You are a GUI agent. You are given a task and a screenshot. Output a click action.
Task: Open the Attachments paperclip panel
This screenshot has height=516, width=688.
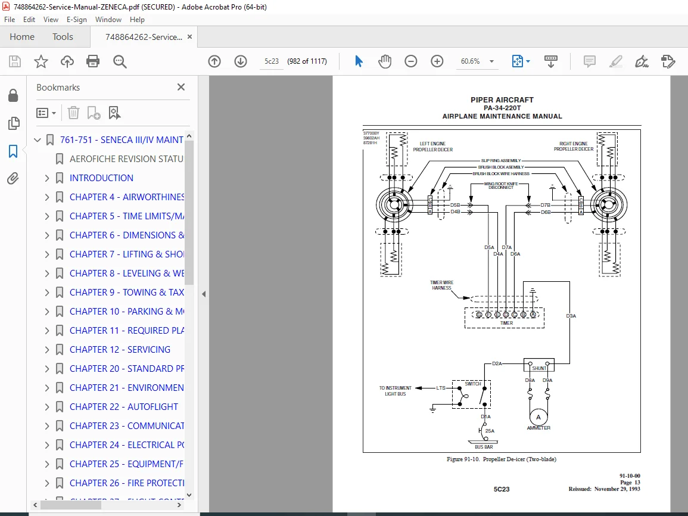13,179
